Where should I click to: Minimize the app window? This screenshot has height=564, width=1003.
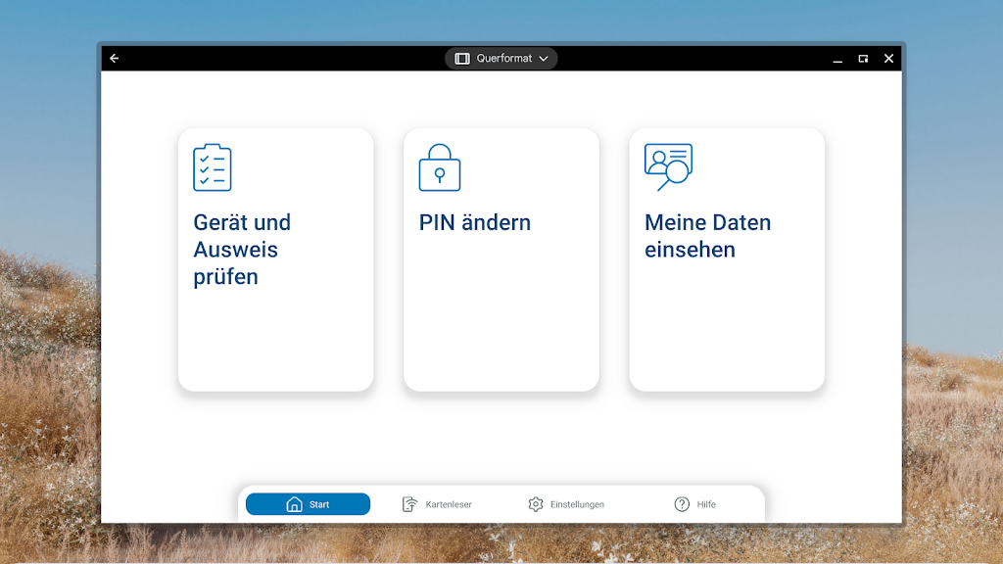(x=837, y=59)
